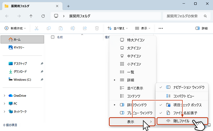Click the pin icon beside ダウンロード

click(x=42, y=71)
